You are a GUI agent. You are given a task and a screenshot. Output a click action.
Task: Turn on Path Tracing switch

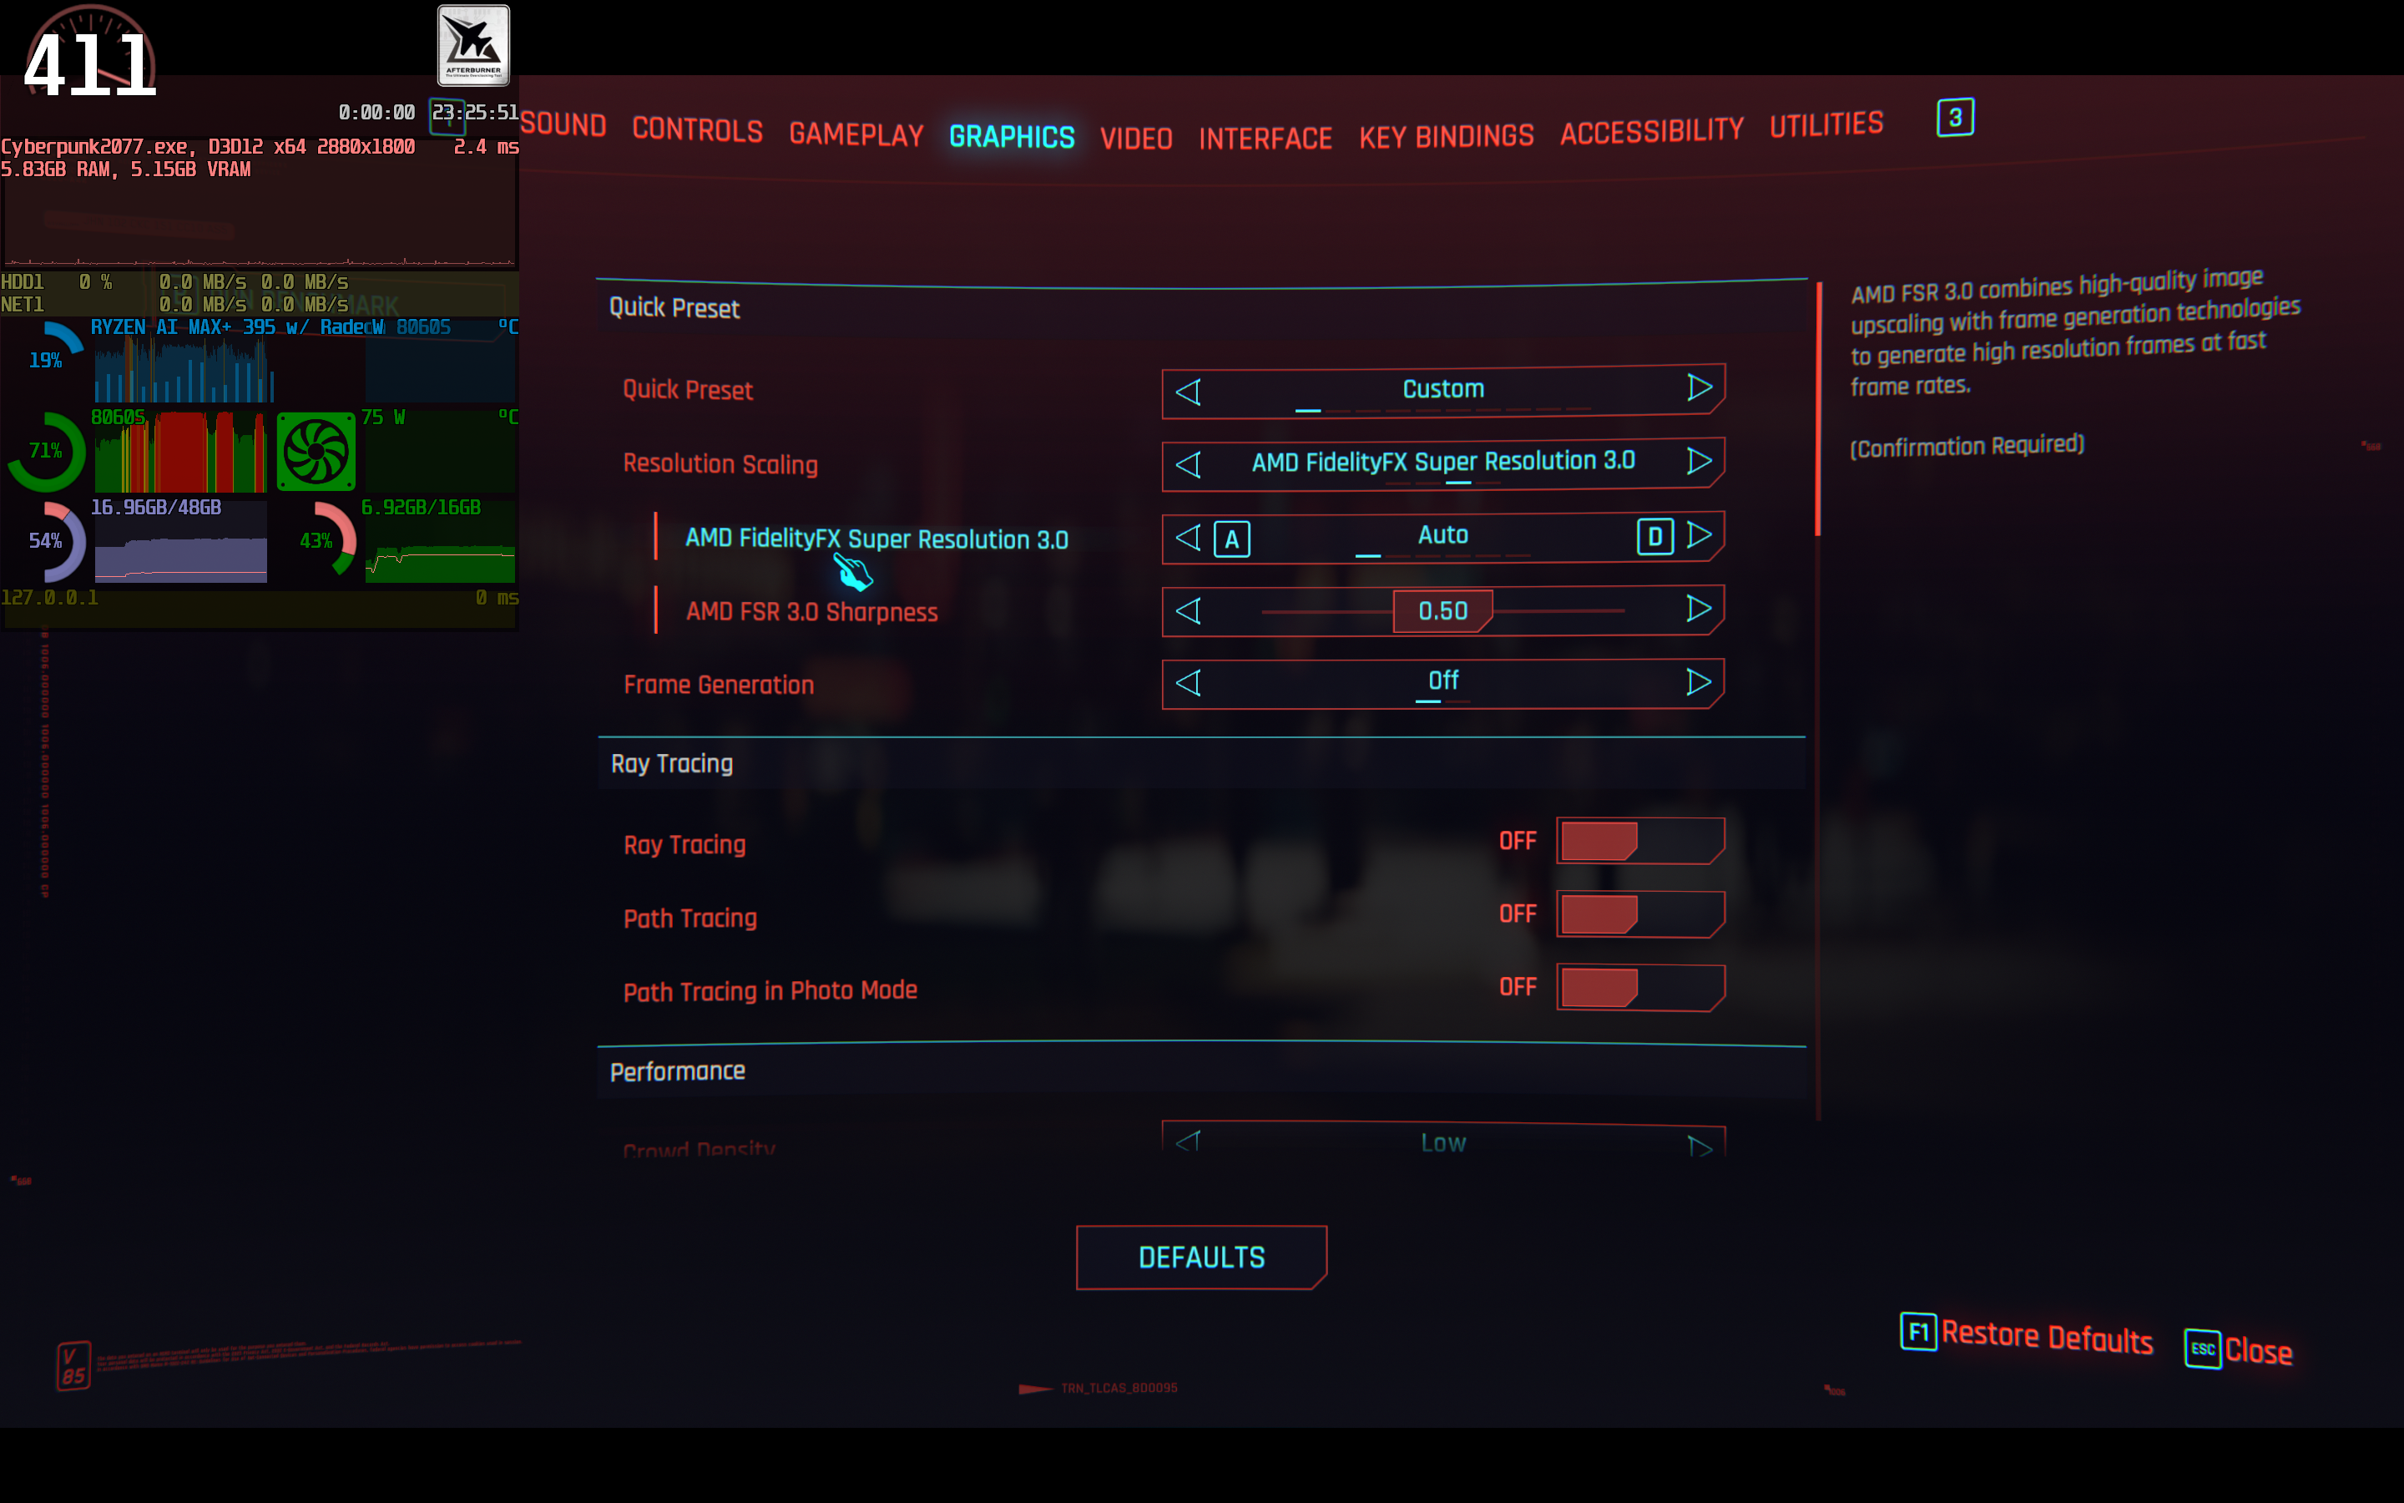(1639, 913)
